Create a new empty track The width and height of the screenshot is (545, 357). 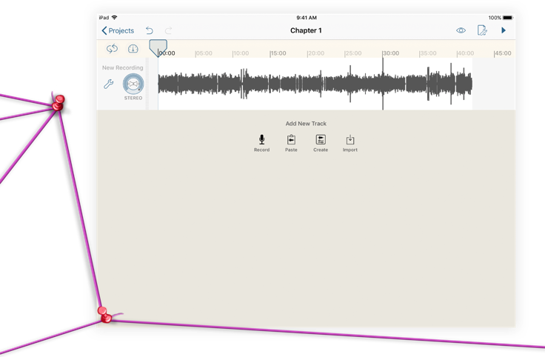(321, 143)
